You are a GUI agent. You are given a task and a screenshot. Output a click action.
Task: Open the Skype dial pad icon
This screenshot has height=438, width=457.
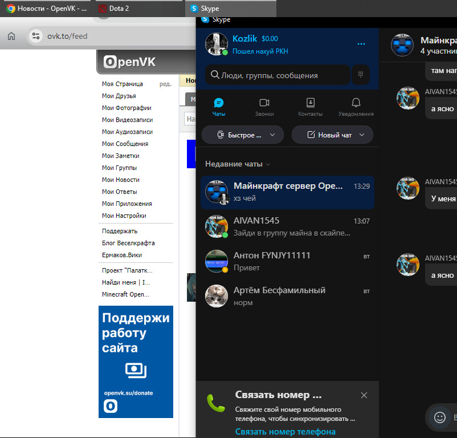pos(361,75)
